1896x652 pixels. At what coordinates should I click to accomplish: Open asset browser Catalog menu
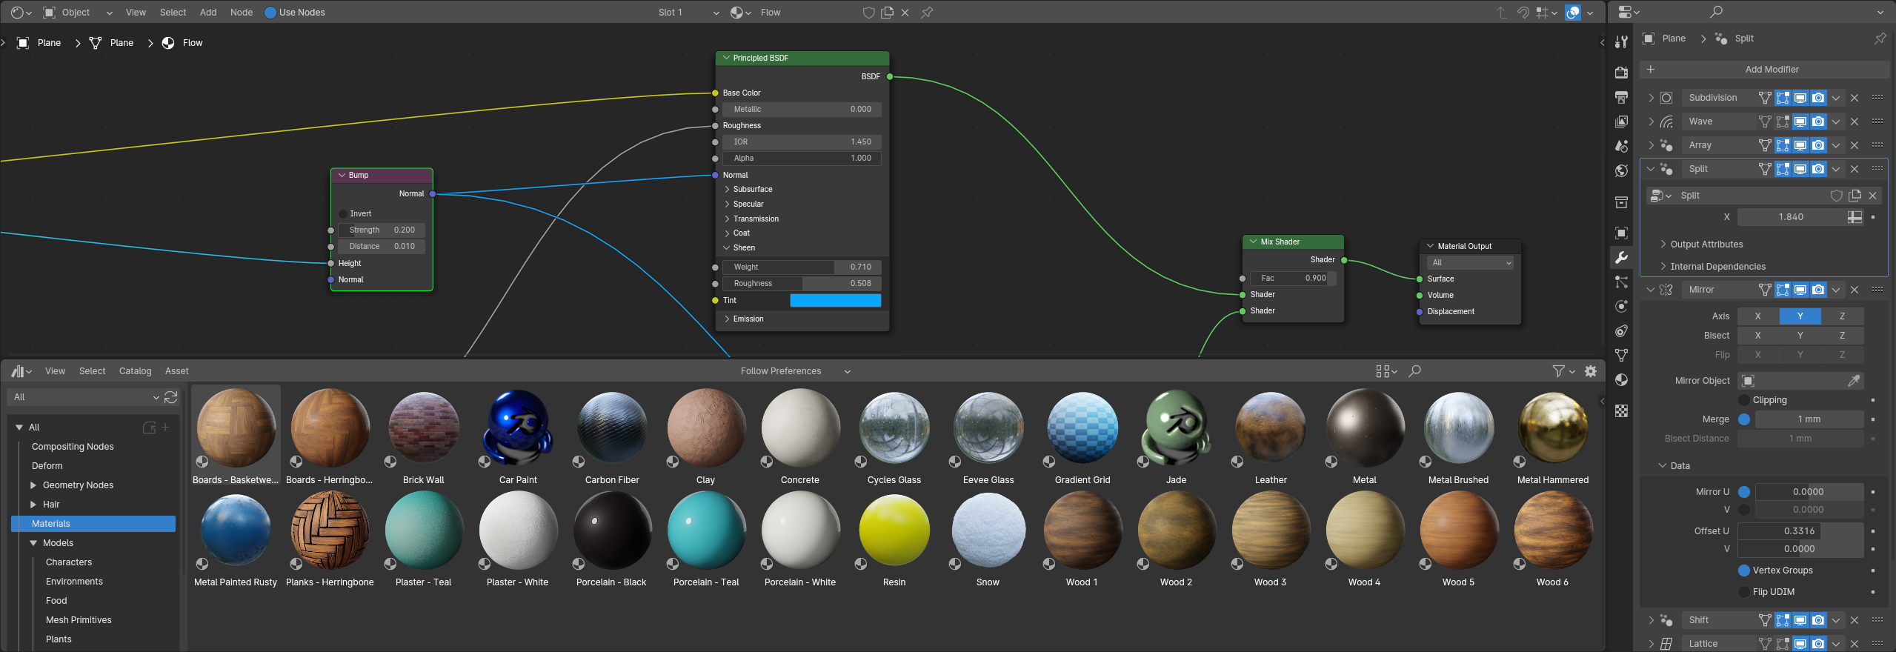pyautogui.click(x=135, y=371)
